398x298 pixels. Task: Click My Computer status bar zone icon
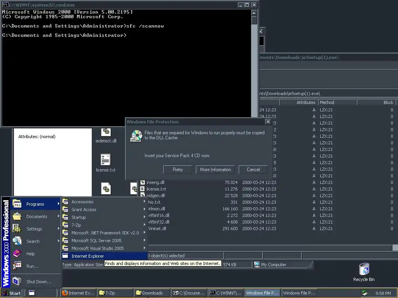pyautogui.click(x=257, y=265)
